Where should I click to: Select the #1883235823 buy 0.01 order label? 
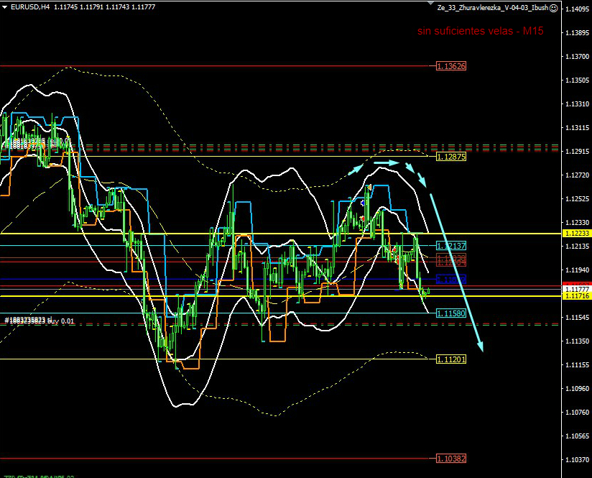(40, 321)
